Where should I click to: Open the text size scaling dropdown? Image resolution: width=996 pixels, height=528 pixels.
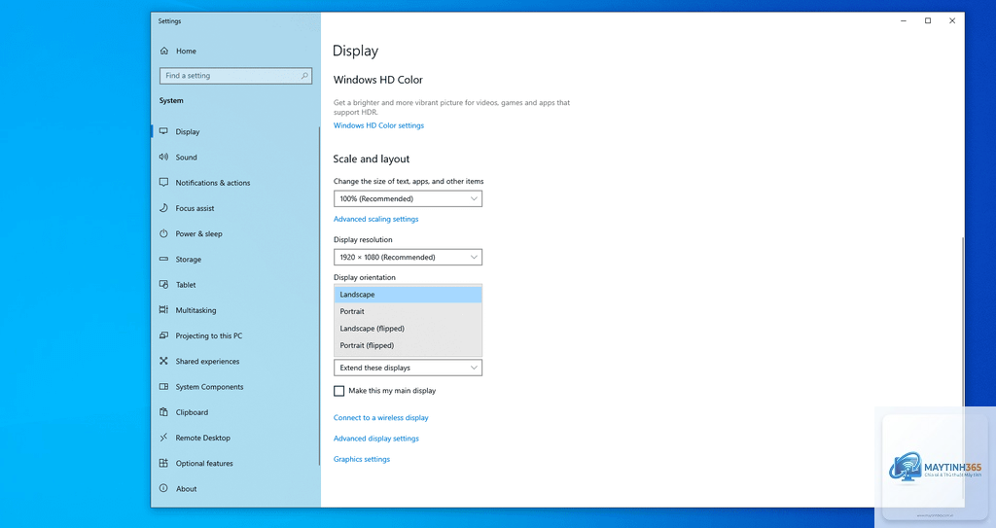(x=408, y=199)
